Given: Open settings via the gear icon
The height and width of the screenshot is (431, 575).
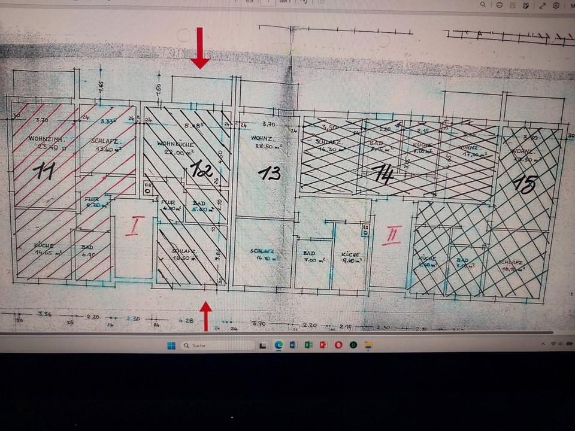Looking at the screenshot, I should pyautogui.click(x=556, y=5).
